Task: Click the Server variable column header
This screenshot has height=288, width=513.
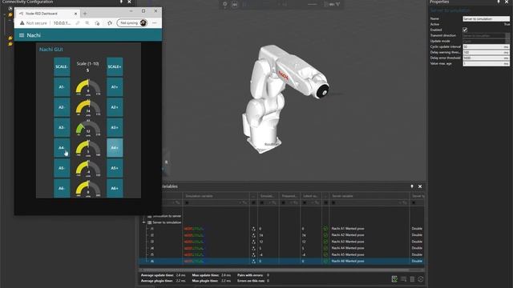Action: click(369, 196)
